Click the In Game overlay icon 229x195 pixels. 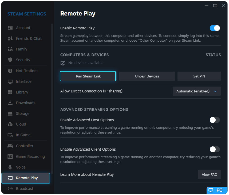pyautogui.click(x=10, y=135)
